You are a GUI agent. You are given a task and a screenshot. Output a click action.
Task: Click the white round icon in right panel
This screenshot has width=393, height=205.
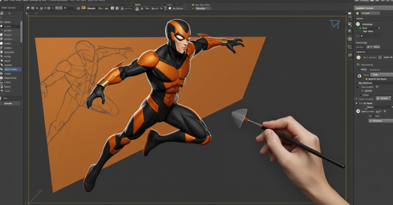coord(358,24)
